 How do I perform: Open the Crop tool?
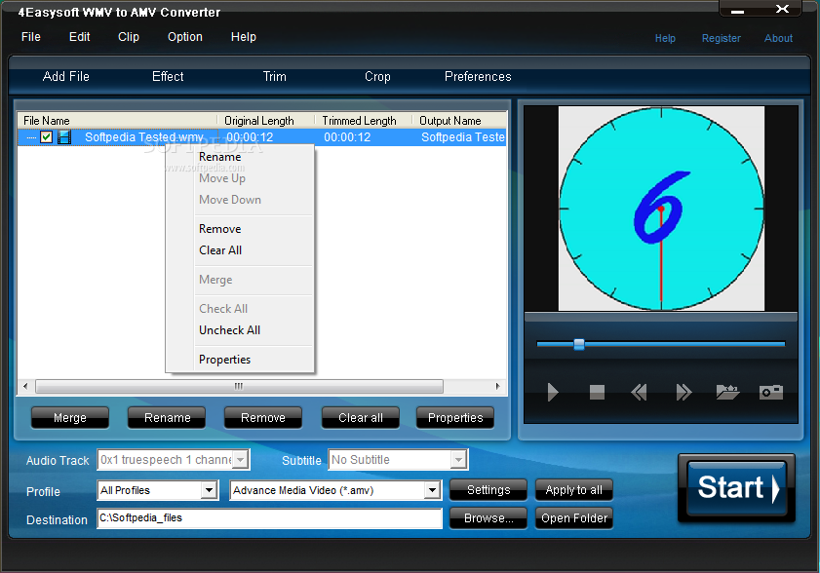click(377, 77)
